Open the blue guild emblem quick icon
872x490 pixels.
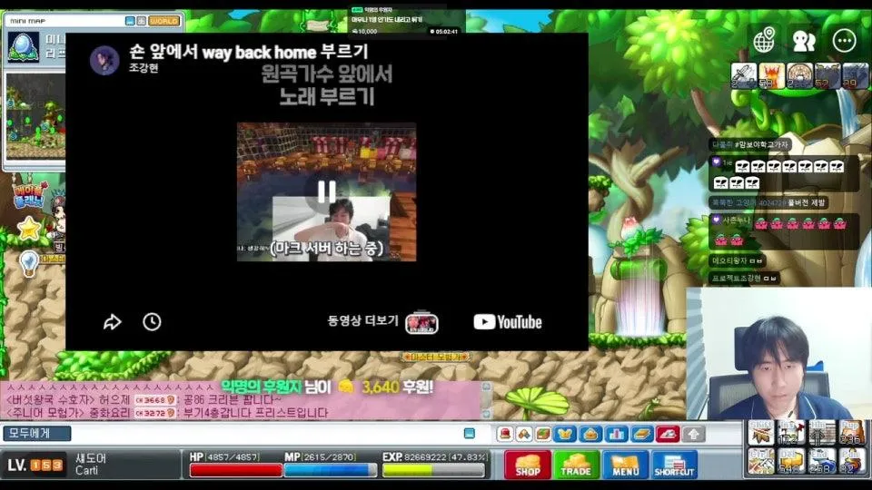click(564, 434)
